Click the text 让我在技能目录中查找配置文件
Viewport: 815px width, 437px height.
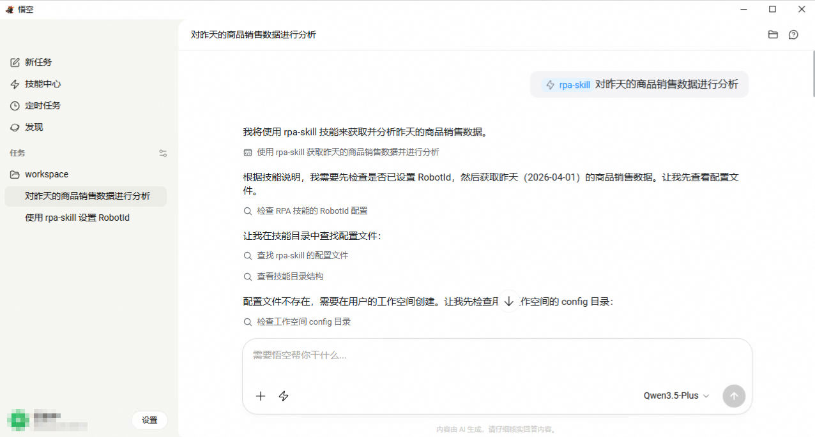312,236
